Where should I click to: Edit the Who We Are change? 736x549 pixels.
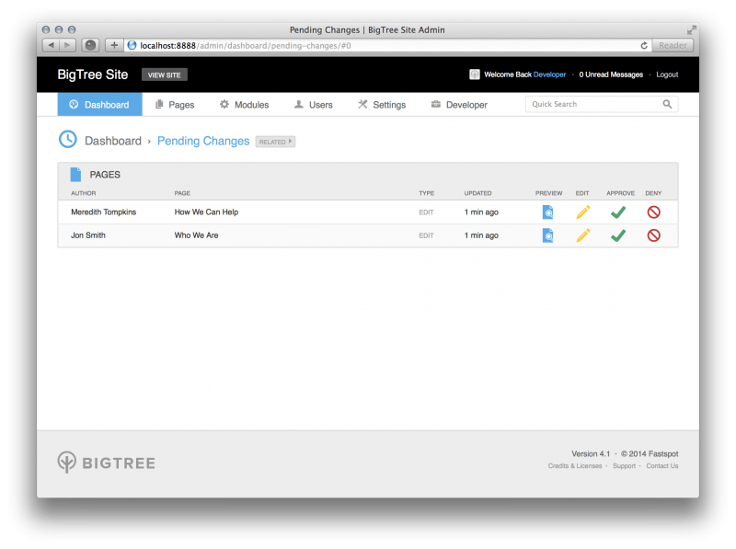pyautogui.click(x=583, y=235)
